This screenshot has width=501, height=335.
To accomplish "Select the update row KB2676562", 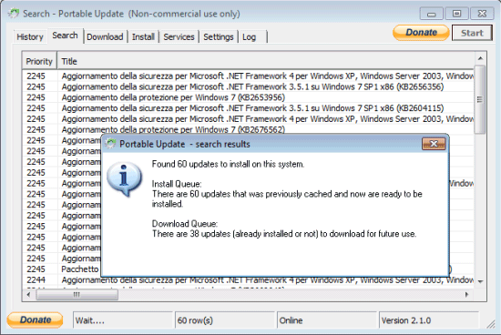I will tap(249, 129).
